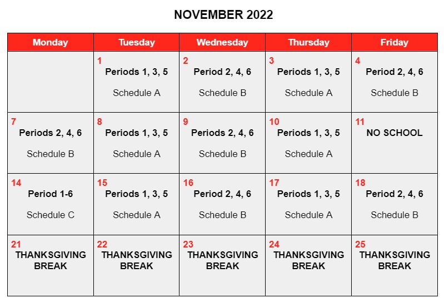This screenshot has width=444, height=303.
Task: Select November 21 Thanksgiving Break cell
Action: click(51, 265)
